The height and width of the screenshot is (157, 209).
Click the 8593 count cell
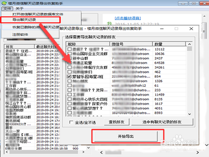pos(158,113)
